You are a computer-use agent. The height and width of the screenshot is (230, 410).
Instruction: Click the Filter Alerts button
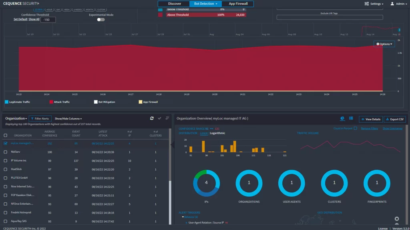[x=40, y=119]
